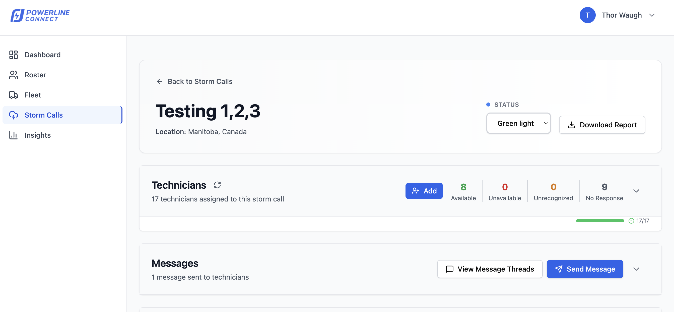Viewport: 674px width, 312px height.
Task: Click the Thor Waugh user name
Action: (622, 15)
